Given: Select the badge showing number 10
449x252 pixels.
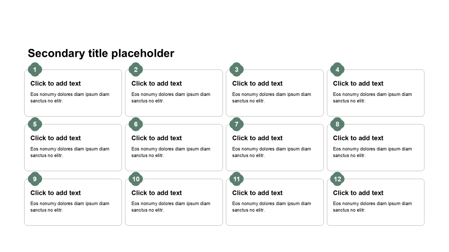Looking at the screenshot, I should [136, 179].
